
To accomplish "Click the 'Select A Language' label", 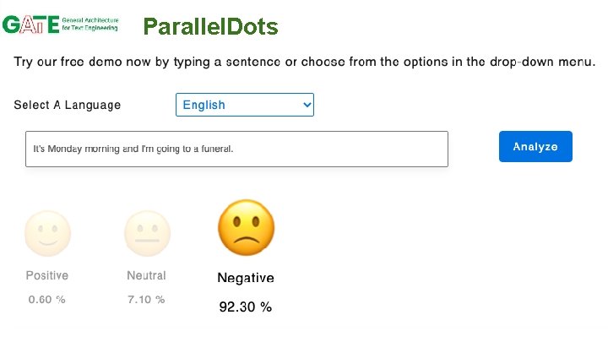I will [68, 106].
